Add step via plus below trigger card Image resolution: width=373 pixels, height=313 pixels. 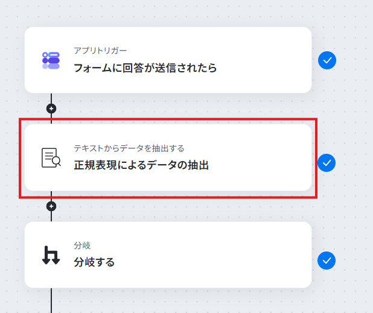point(51,109)
